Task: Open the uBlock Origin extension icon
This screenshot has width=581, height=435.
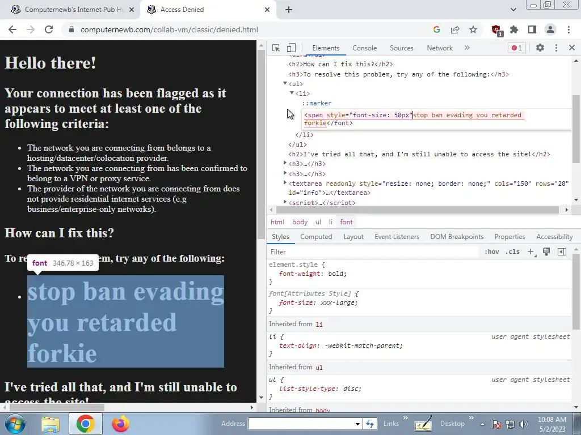Action: point(496,30)
